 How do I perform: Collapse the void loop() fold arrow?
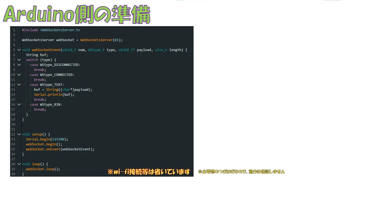(19, 164)
